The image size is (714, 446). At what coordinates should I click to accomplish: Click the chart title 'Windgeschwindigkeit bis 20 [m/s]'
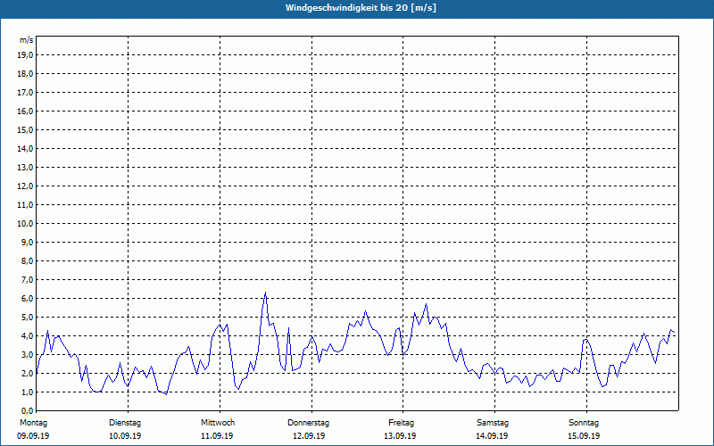361,8
